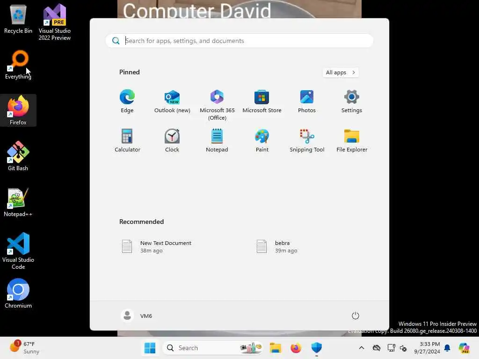Show hidden system tray icons

tap(362, 348)
